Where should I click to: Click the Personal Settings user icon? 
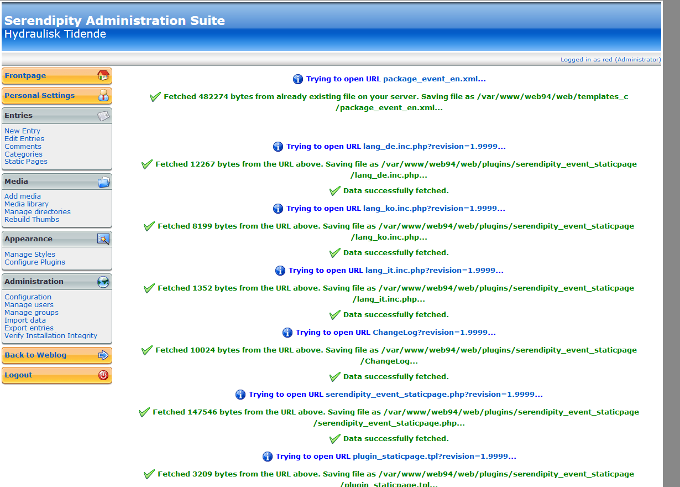click(103, 95)
